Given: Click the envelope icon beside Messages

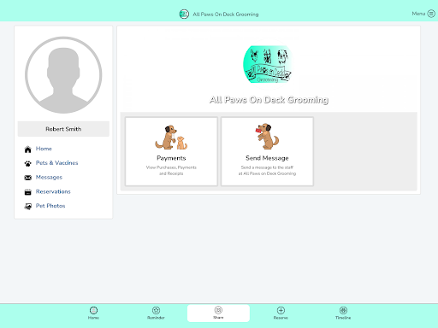Looking at the screenshot, I should 27,178.
